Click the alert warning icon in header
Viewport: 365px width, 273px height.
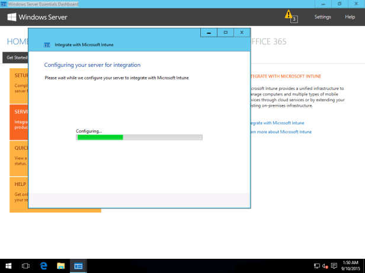[289, 15]
